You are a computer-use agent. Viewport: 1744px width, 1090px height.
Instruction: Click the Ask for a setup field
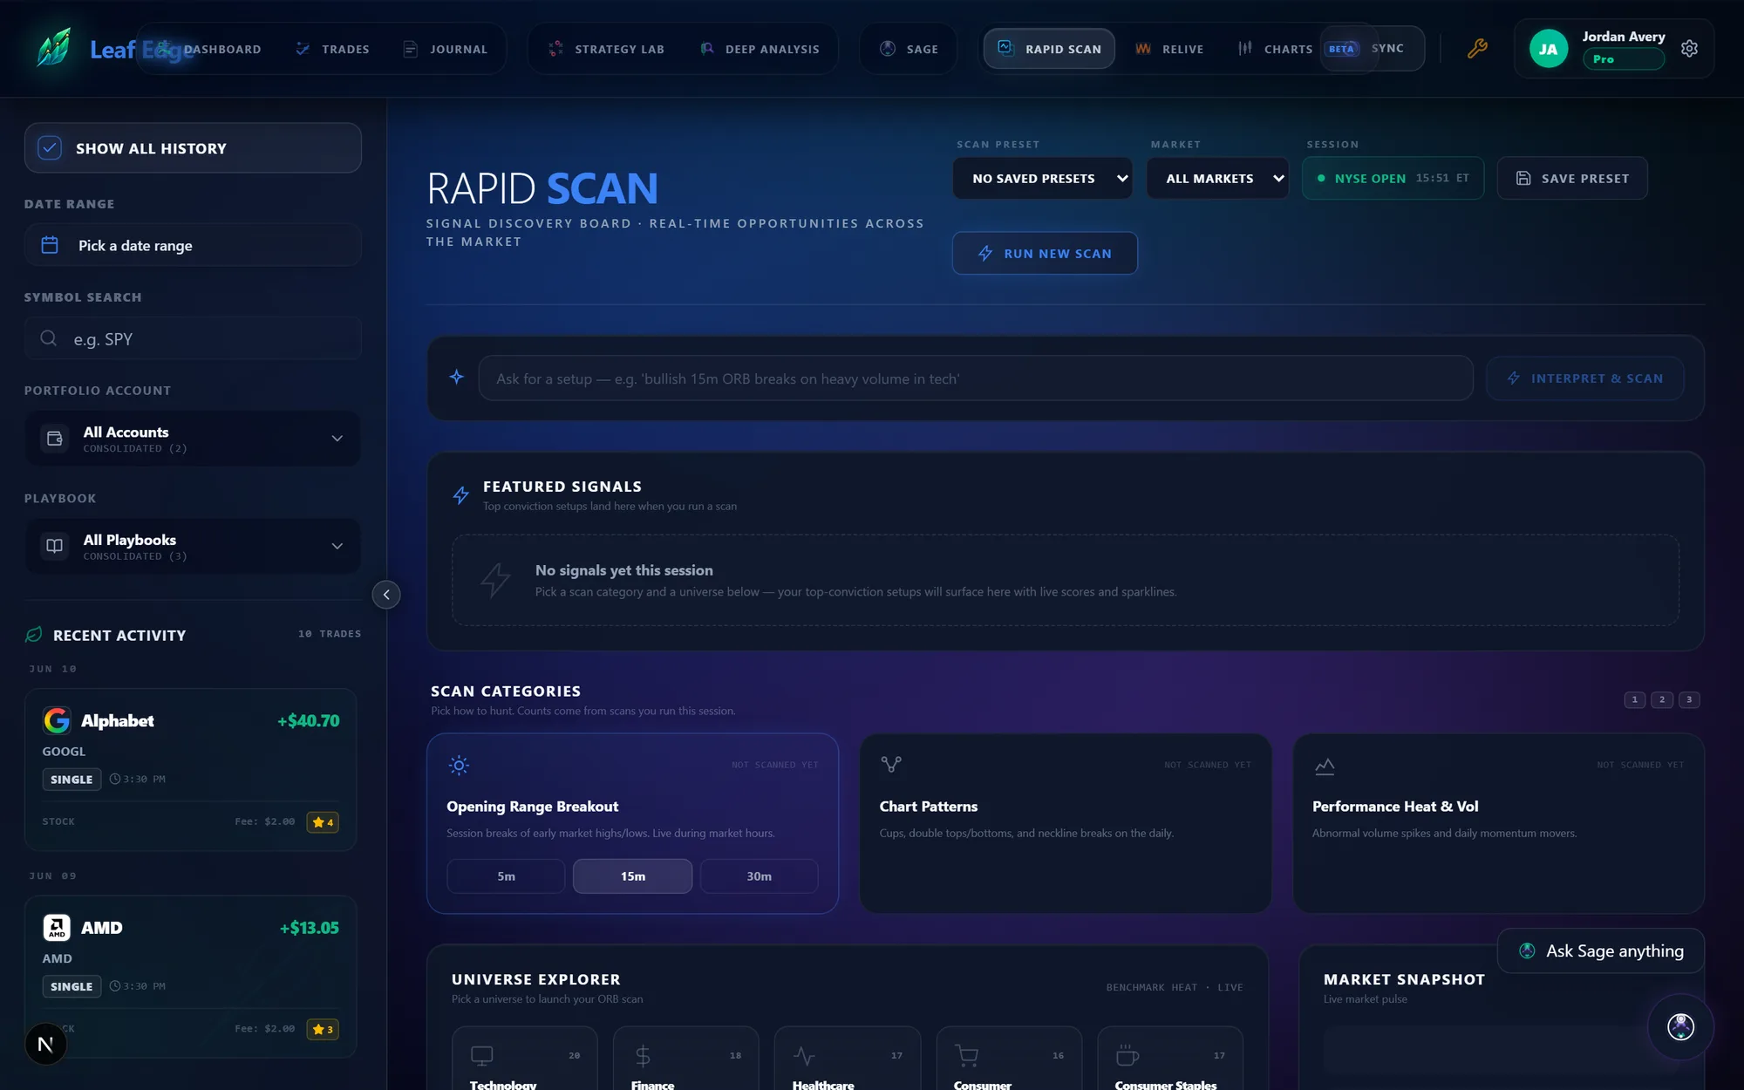point(976,378)
